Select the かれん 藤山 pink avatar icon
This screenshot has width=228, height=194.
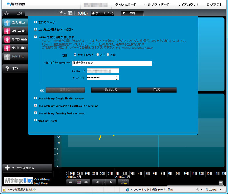tap(7, 31)
